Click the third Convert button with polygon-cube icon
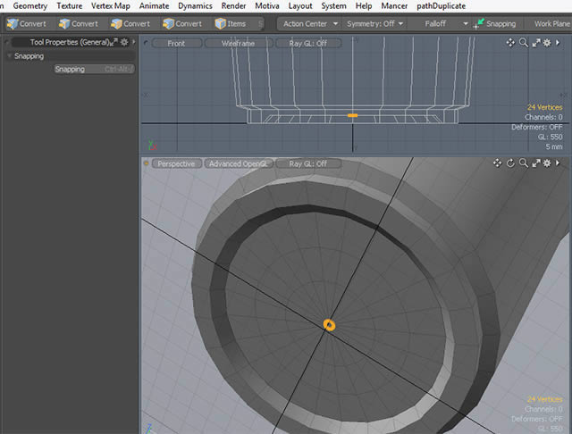 pos(130,24)
